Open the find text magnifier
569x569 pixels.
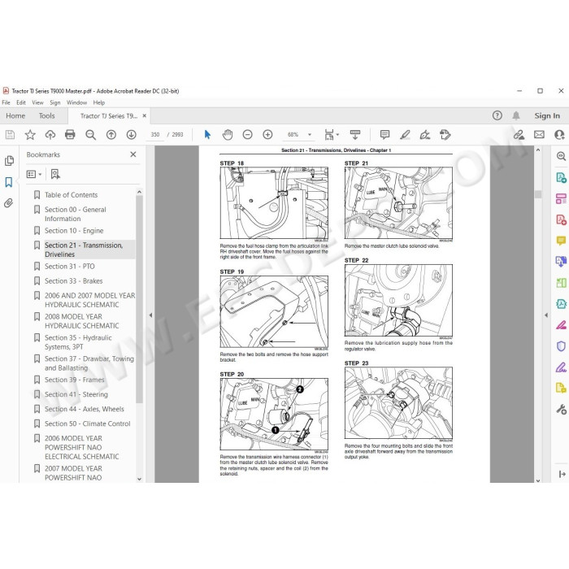click(x=90, y=135)
